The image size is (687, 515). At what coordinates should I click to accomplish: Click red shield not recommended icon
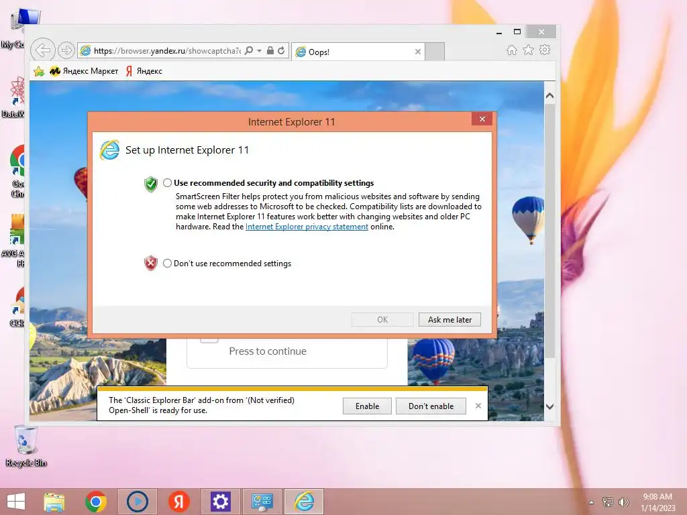click(x=151, y=263)
